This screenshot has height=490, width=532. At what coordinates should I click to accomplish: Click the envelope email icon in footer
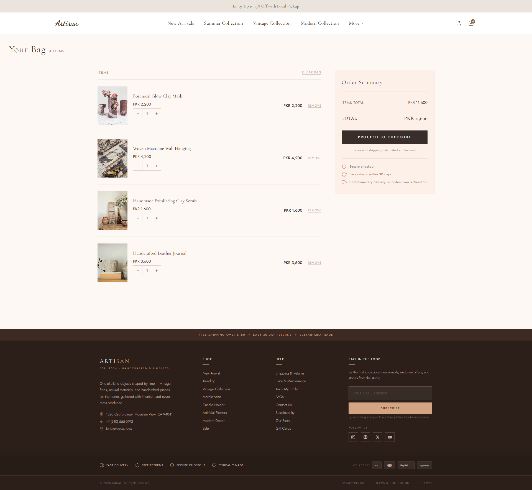tap(101, 429)
